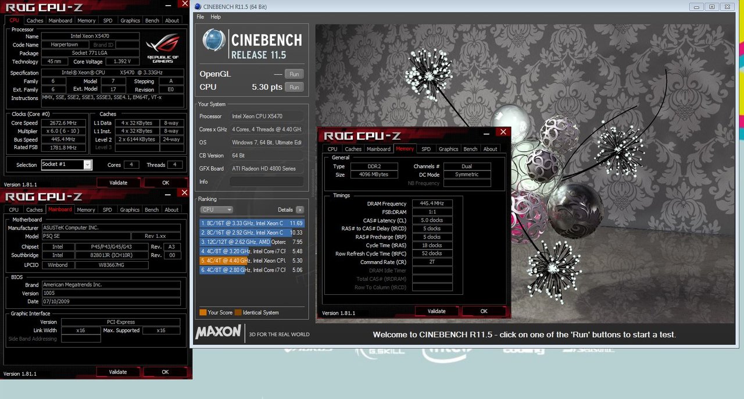Viewport: 744px width, 399px height.
Task: Click Validate in the Motherboard CPU-Z window
Action: click(x=118, y=372)
